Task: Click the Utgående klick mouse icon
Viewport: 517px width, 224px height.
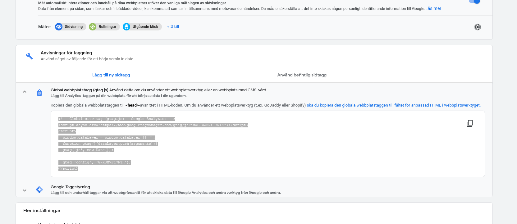Action: (126, 27)
